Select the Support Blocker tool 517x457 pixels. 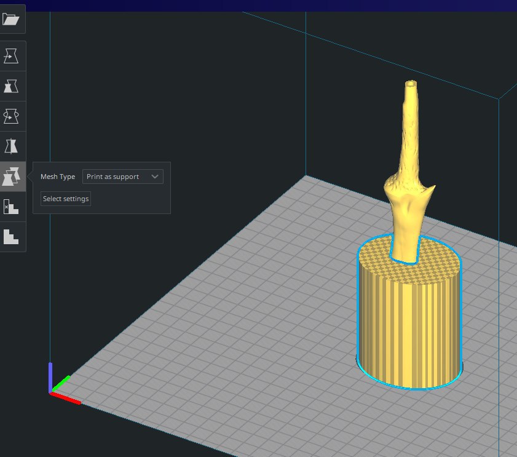point(11,207)
